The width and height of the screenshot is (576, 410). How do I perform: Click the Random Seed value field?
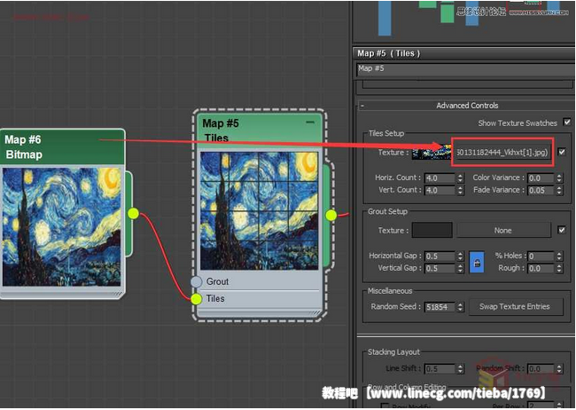pos(440,307)
